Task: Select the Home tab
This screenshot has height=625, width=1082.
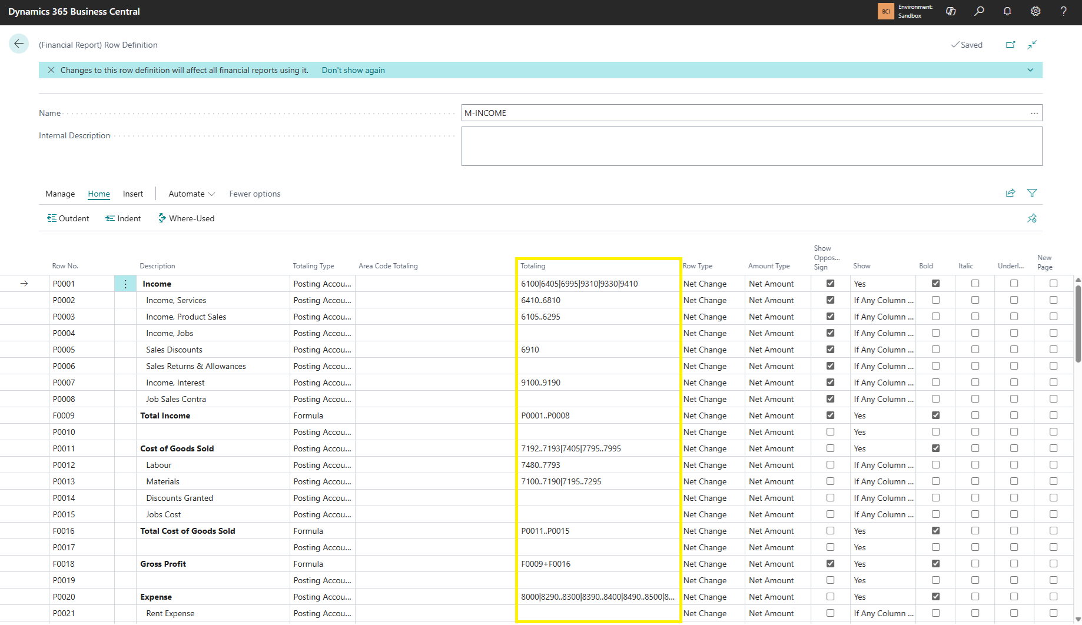Action: tap(99, 194)
